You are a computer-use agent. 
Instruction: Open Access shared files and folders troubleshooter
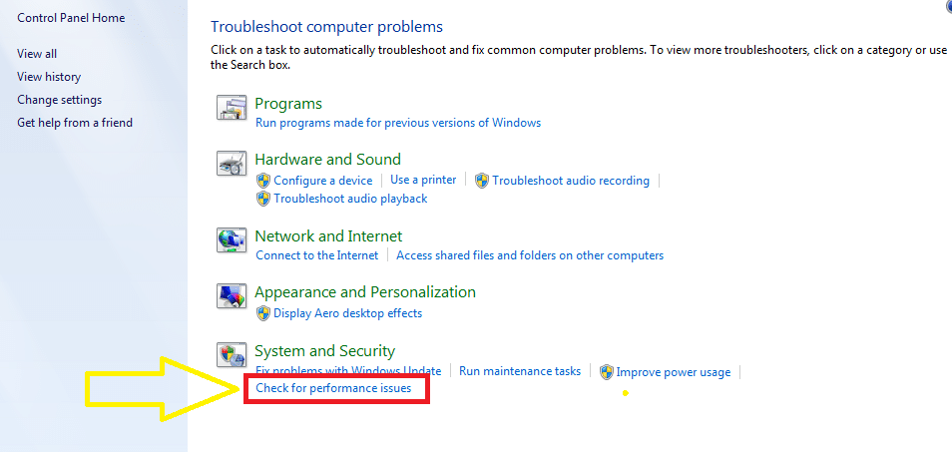pos(530,255)
